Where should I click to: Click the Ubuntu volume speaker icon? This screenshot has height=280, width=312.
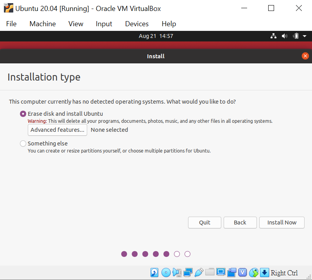coord(285,36)
